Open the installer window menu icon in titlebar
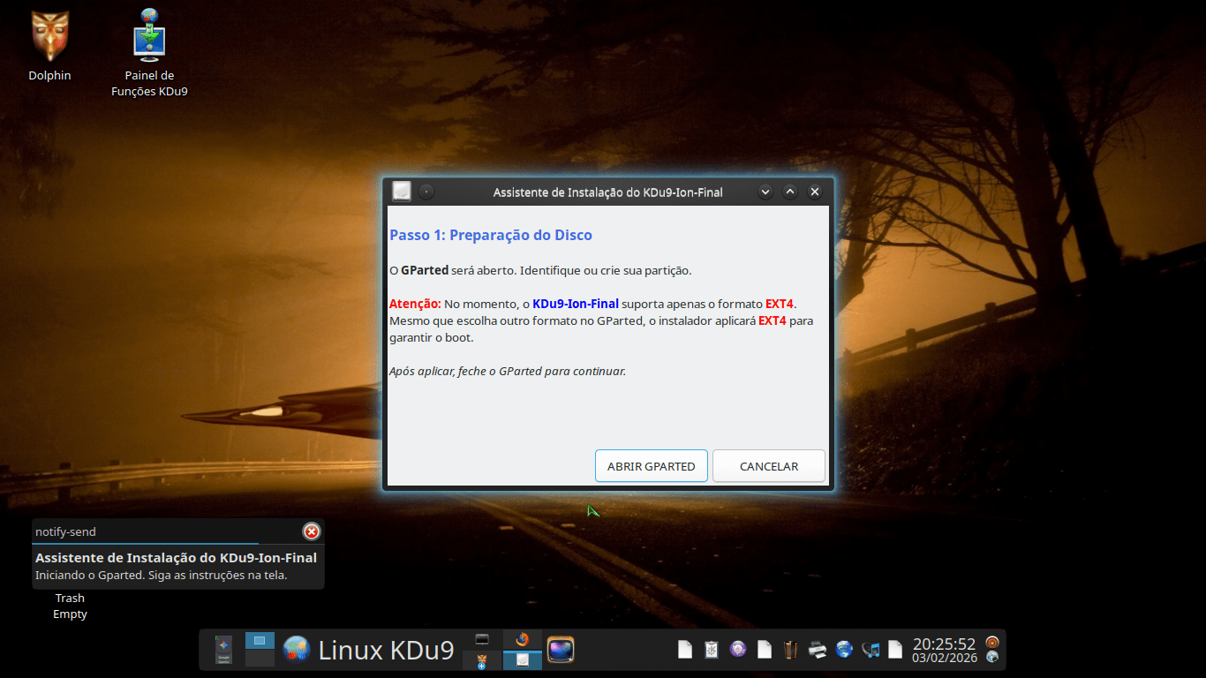The height and width of the screenshot is (678, 1206). (402, 192)
